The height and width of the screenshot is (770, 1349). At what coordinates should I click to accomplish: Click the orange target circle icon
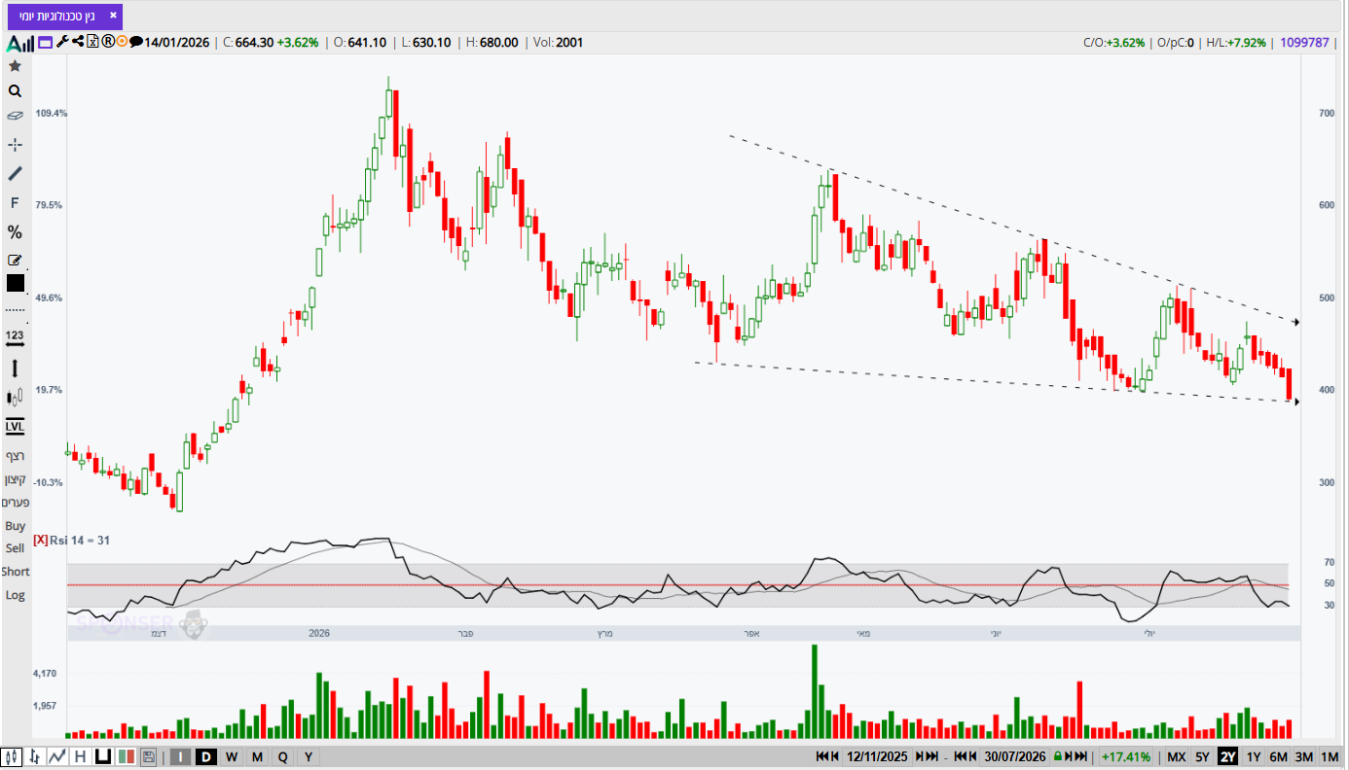point(122,42)
